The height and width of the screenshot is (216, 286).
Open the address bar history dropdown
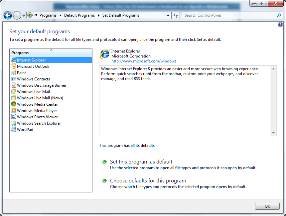168,16
